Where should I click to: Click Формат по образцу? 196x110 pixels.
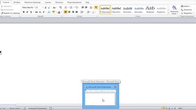pyautogui.click(x=10, y=13)
